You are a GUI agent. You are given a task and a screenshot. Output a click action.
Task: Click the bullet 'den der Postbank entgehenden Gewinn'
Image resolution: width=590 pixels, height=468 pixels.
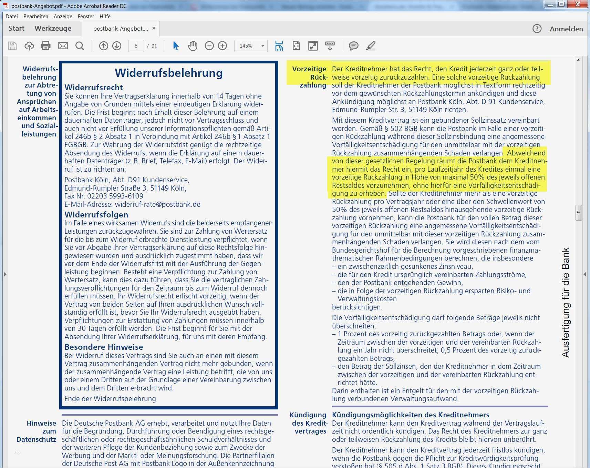coord(397,283)
